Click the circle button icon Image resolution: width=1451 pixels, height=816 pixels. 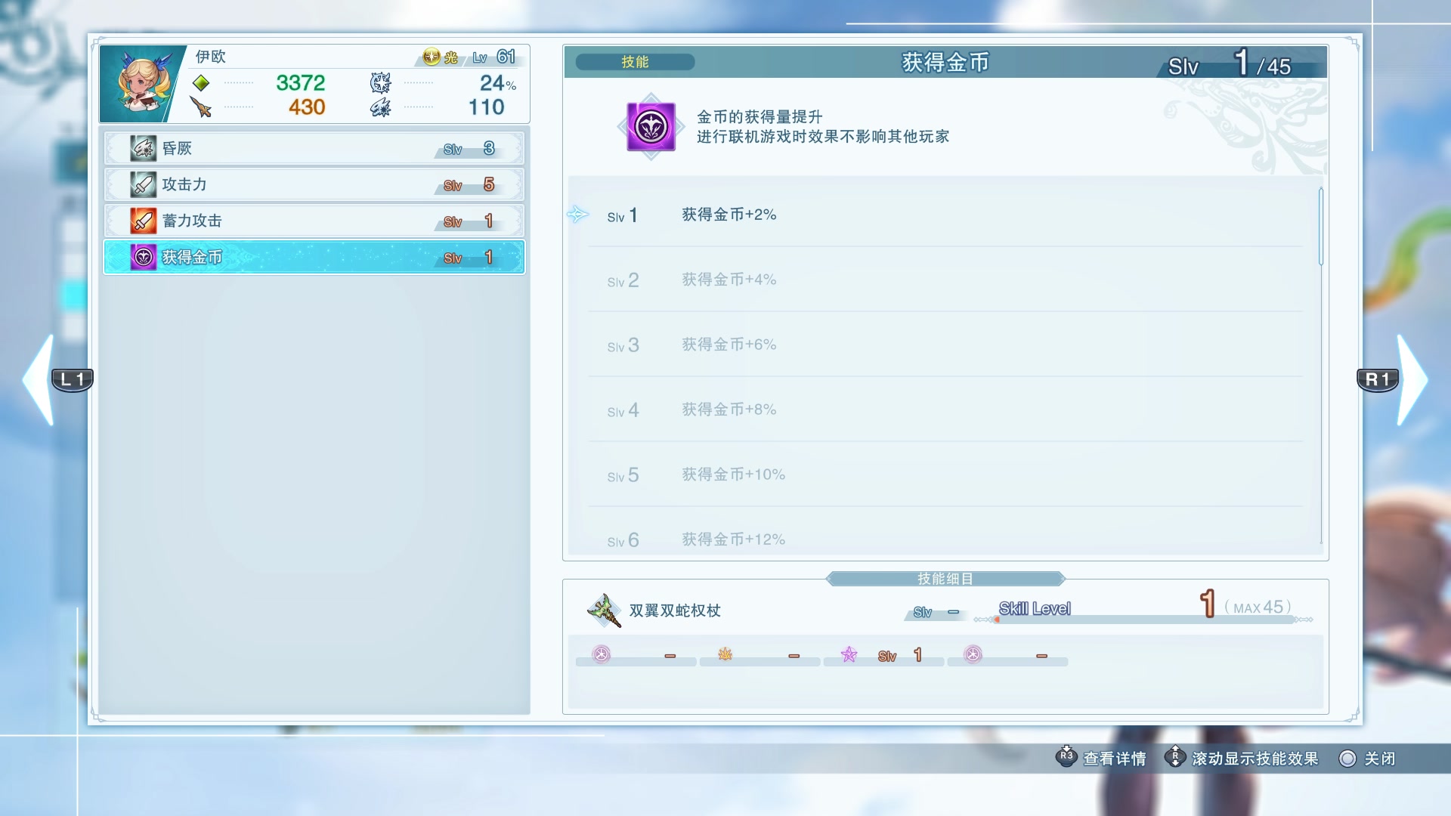pyautogui.click(x=1347, y=759)
